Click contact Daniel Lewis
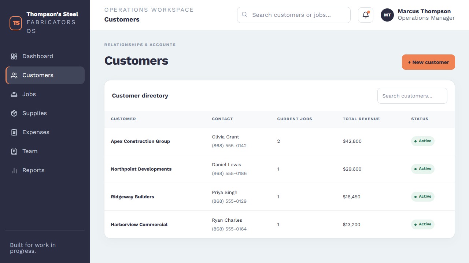This screenshot has width=469, height=263. (x=226, y=165)
